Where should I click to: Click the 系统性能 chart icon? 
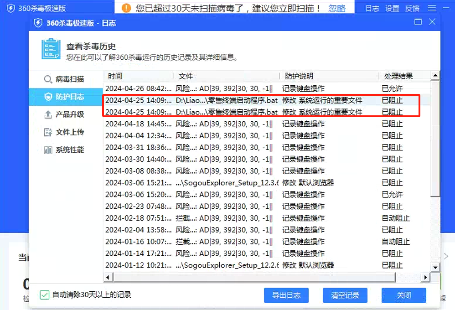[48, 150]
